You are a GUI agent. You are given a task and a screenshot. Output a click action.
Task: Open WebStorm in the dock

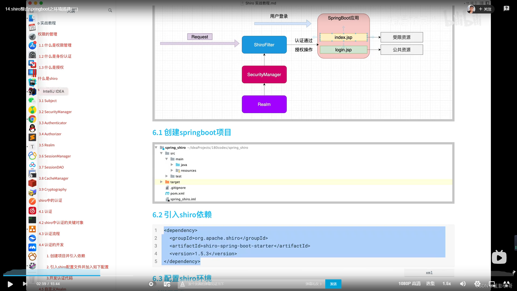tap(32, 82)
